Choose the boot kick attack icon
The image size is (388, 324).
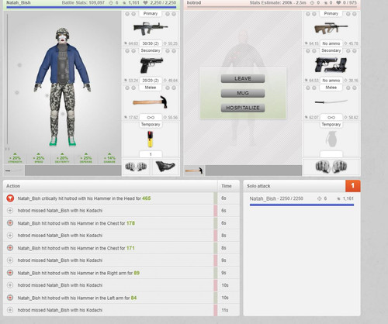tap(165, 167)
